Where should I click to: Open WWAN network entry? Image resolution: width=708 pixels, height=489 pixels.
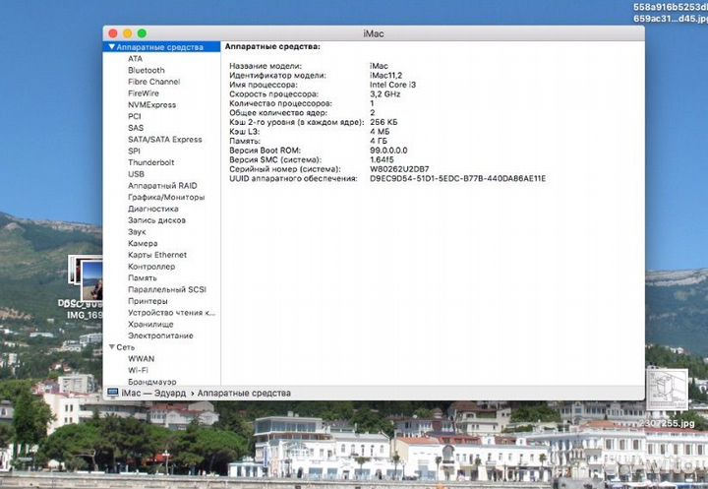coord(141,359)
